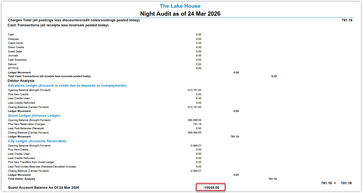The width and height of the screenshot is (363, 193).
Task: Select the 791.19 New Reservation Charges value
Action: 197,124
